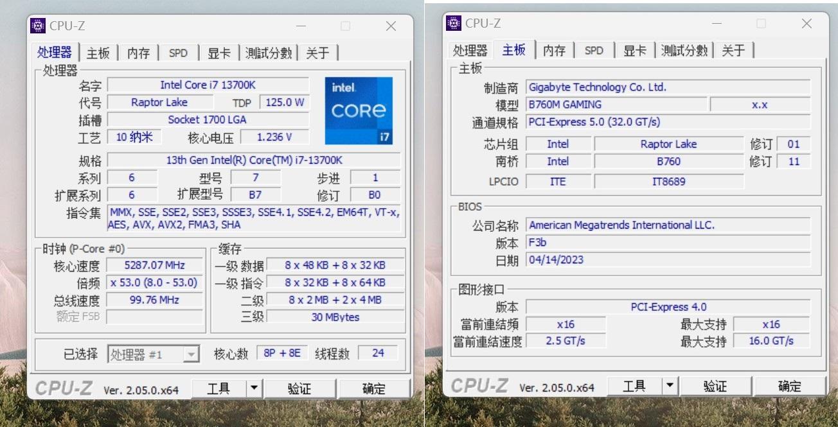Click the Raptor Lake code name field in left window
Screen dimensions: 838x427
point(159,102)
